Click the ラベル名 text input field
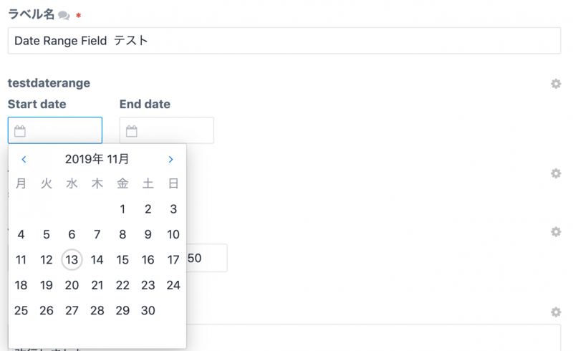The width and height of the screenshot is (573, 351). [284, 41]
